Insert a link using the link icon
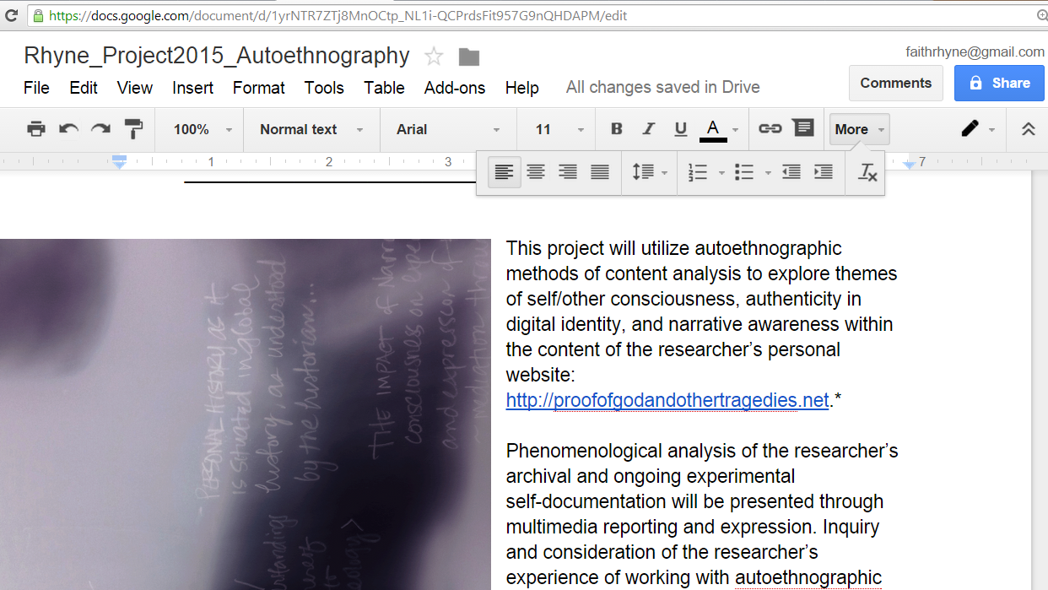Screen dimensions: 1048x590 tap(770, 129)
